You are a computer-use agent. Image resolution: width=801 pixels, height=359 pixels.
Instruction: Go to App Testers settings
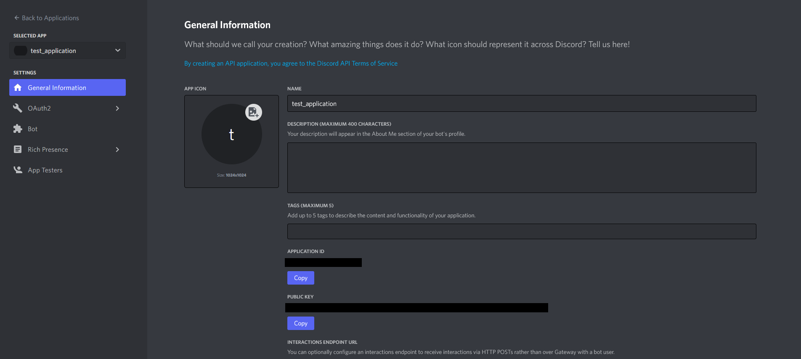(67, 170)
